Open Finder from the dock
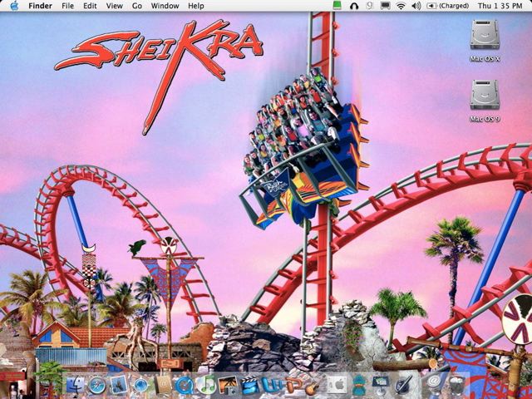Image resolution: width=532 pixels, height=399 pixels. pos(76,385)
